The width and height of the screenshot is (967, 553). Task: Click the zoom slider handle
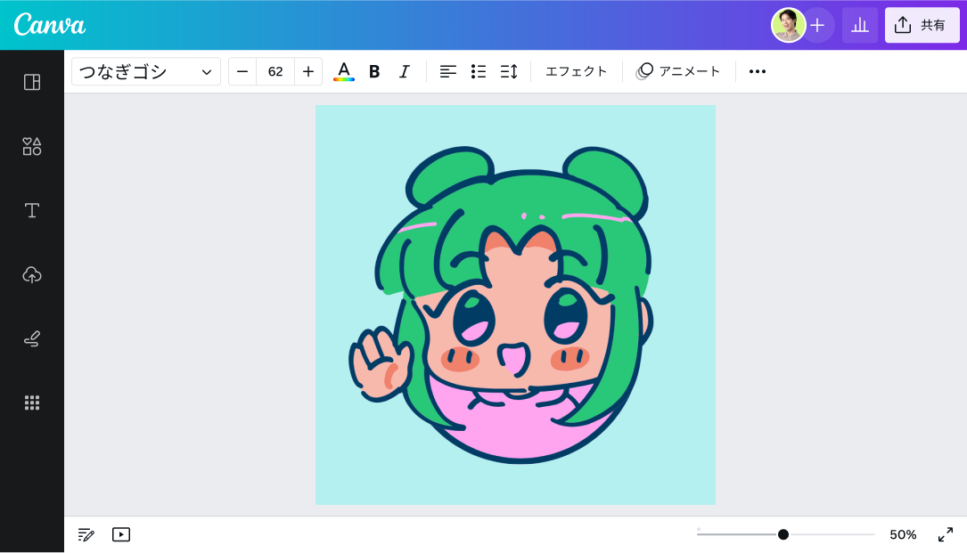783,534
